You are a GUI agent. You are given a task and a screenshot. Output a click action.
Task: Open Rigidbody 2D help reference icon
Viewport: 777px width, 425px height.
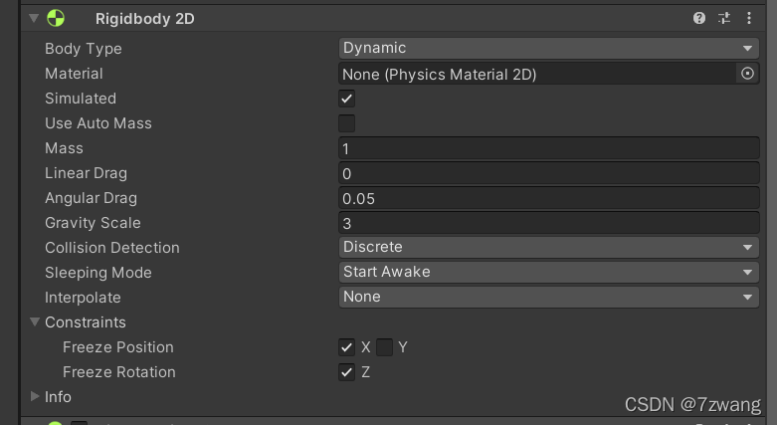coord(698,18)
